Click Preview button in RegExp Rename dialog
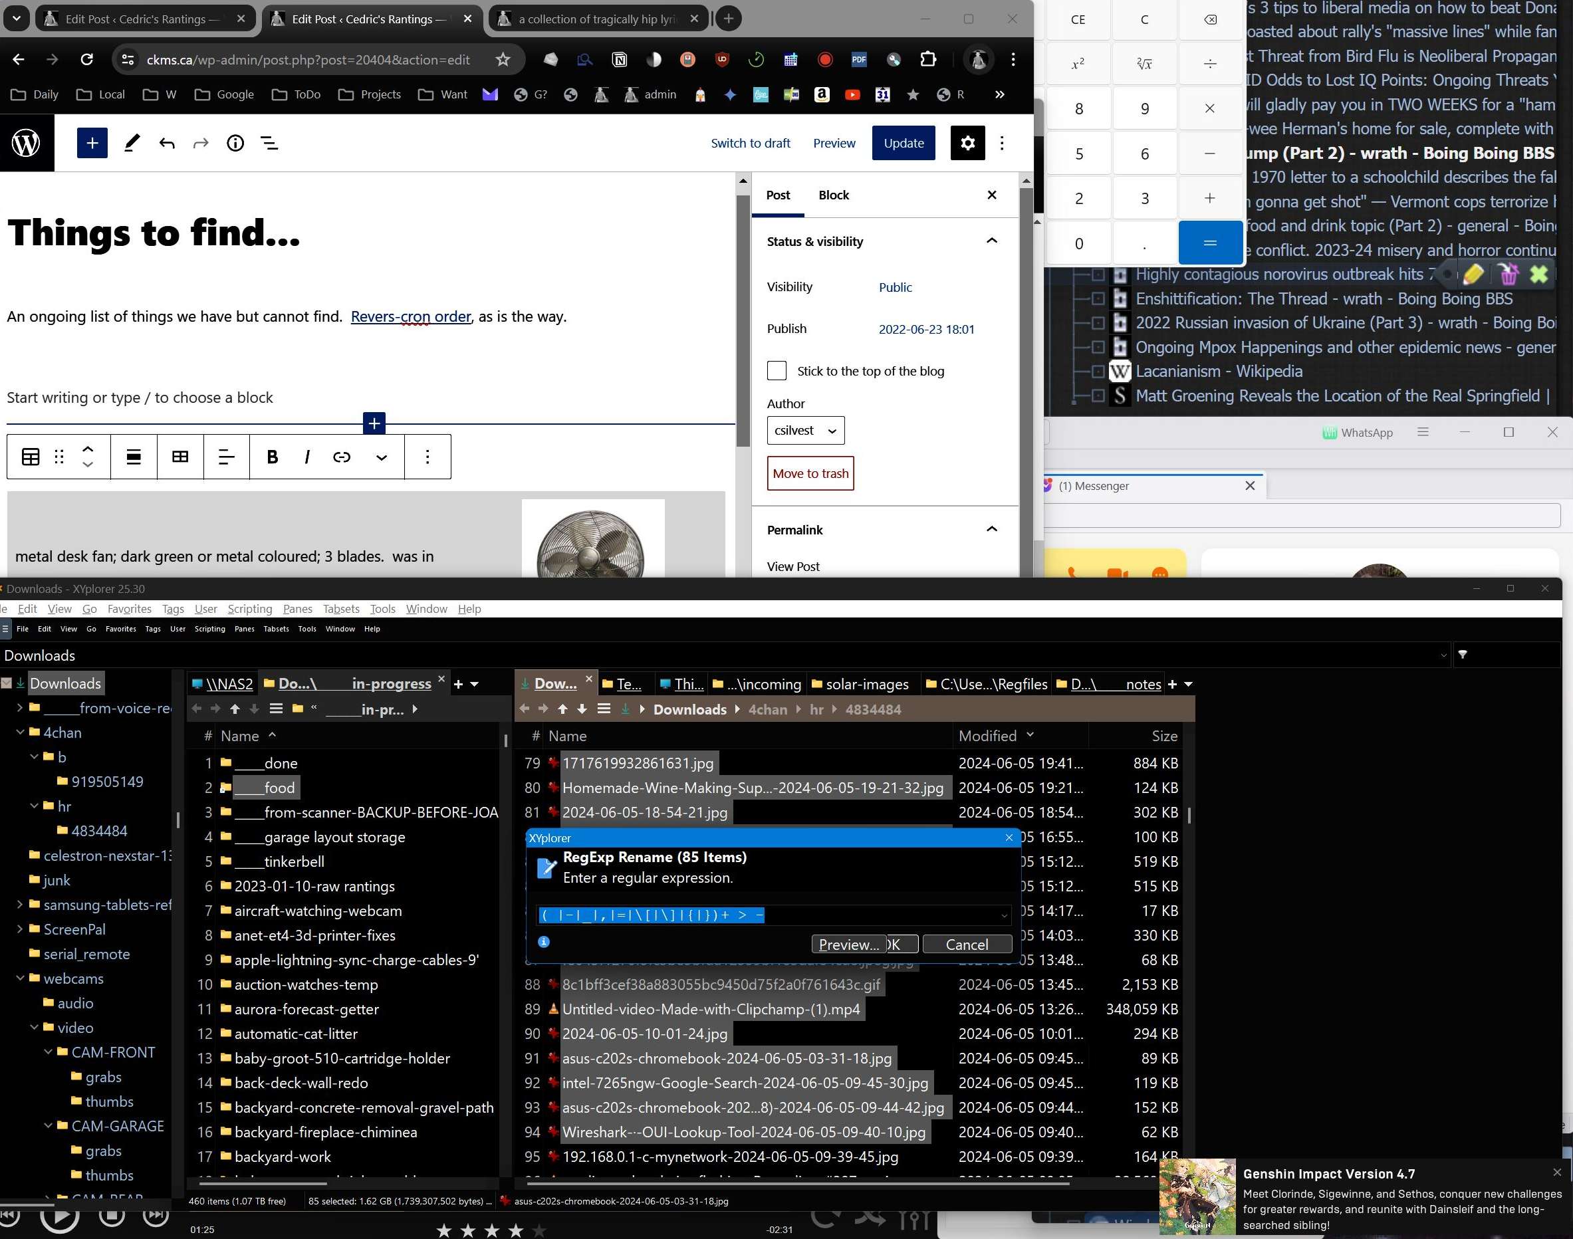The image size is (1573, 1239). (x=848, y=944)
